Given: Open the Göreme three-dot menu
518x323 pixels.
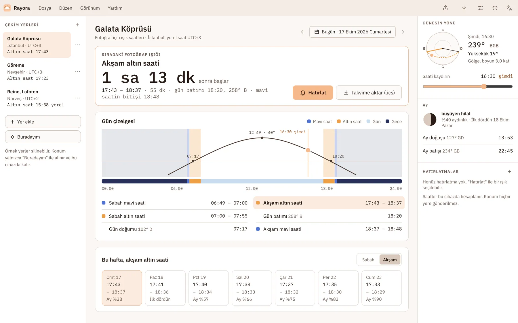Looking at the screenshot, I should click(x=77, y=71).
